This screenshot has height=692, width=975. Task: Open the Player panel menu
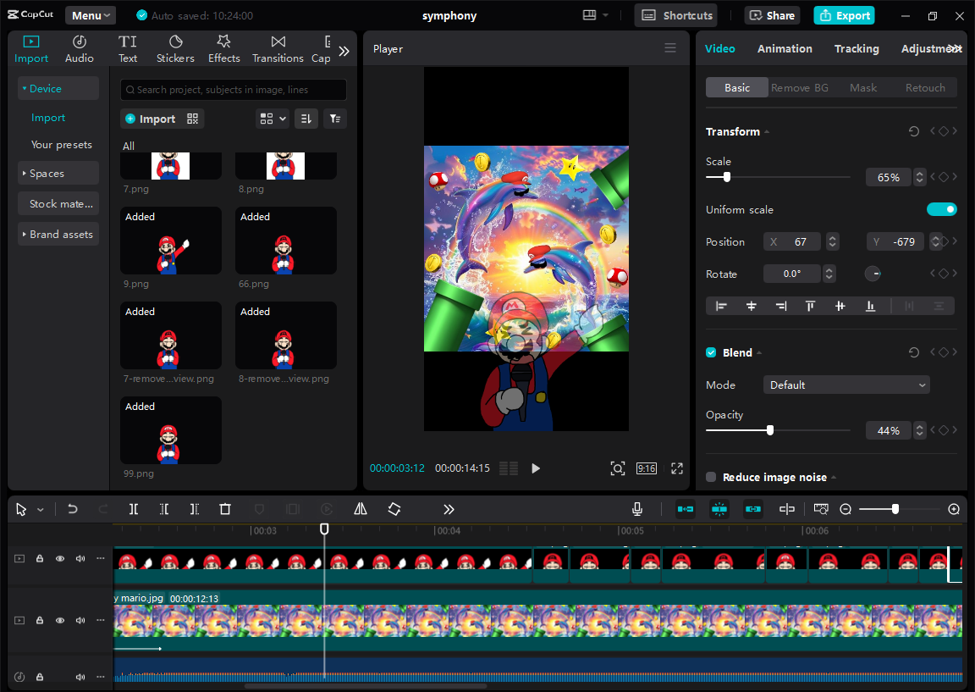point(670,48)
